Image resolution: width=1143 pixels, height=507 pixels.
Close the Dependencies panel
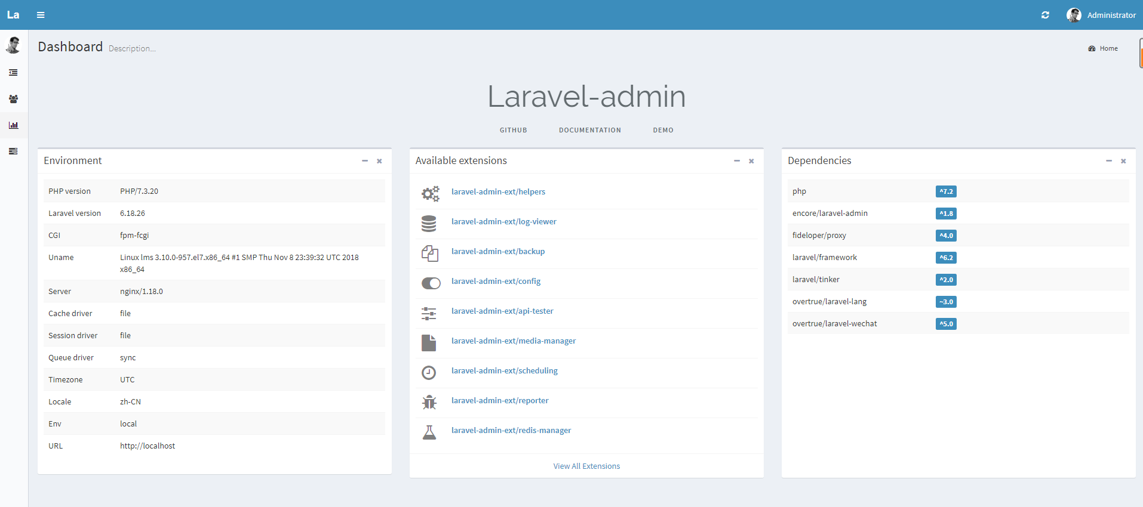1123,161
